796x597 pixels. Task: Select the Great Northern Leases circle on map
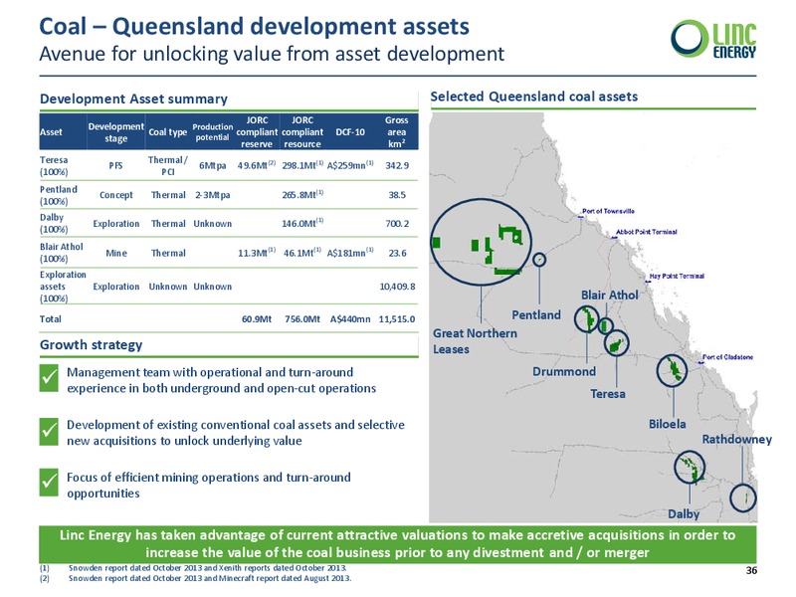click(481, 242)
